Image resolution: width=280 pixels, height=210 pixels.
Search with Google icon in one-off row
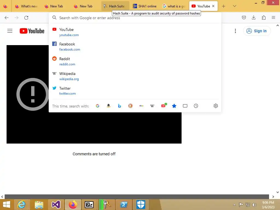click(x=98, y=106)
